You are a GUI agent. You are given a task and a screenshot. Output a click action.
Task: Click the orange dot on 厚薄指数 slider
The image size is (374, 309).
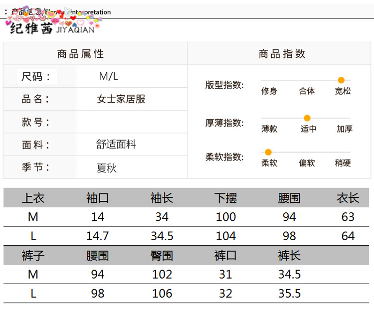click(307, 118)
